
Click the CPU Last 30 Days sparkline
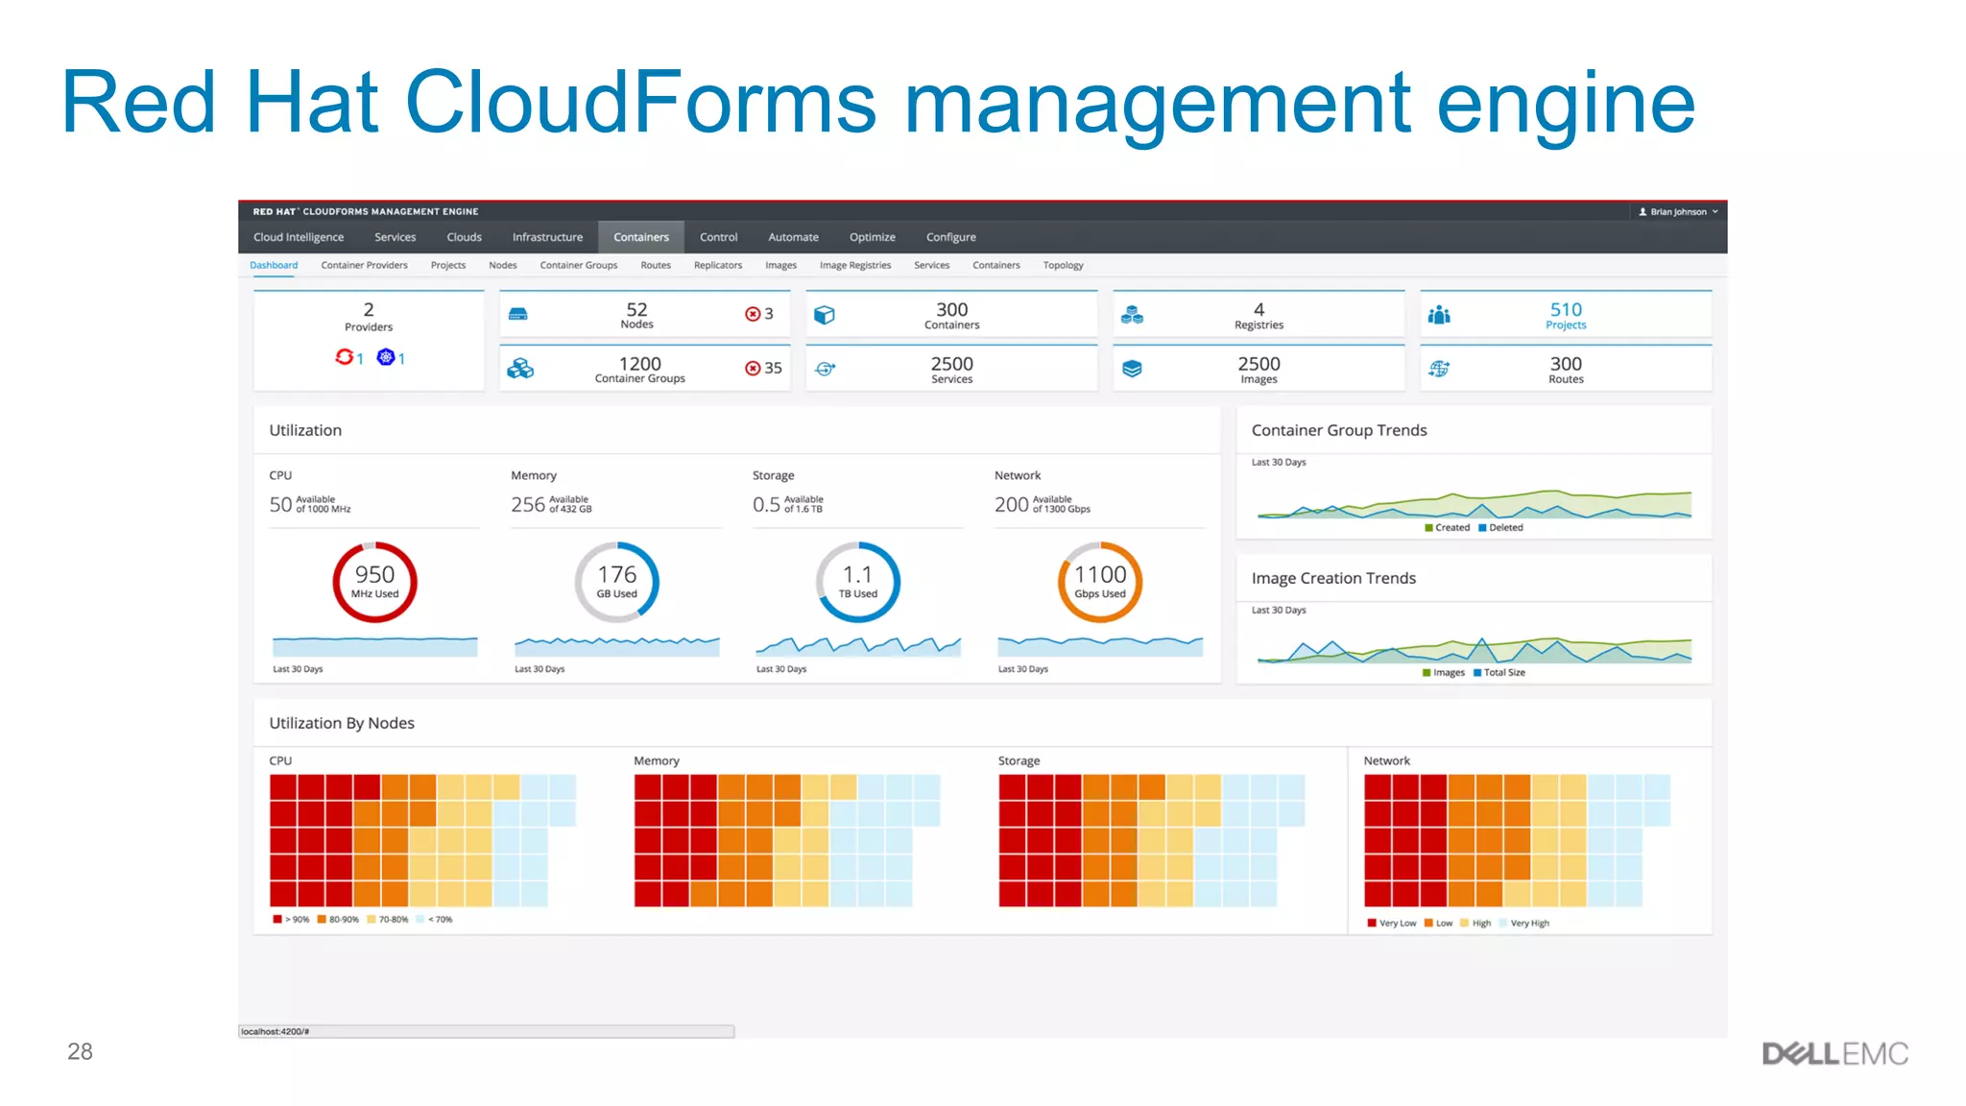(x=374, y=646)
